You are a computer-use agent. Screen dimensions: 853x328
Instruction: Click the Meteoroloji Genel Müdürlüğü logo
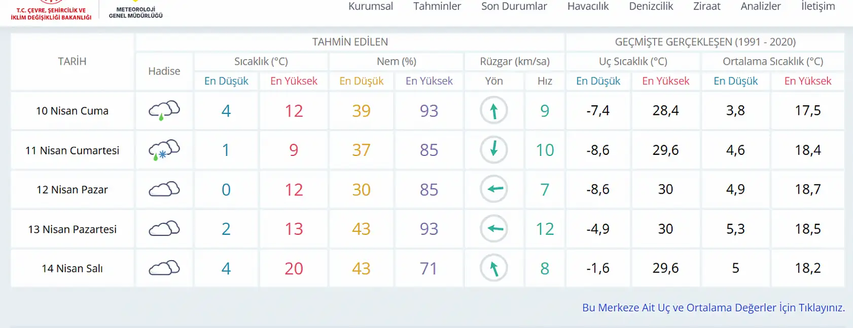coord(136,10)
